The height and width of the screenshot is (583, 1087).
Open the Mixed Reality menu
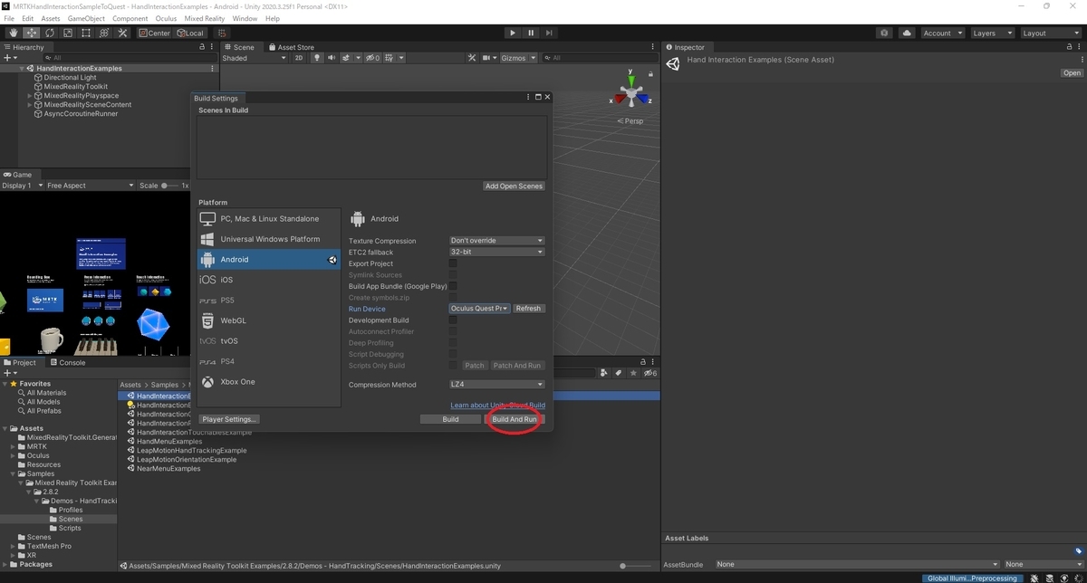(x=205, y=18)
